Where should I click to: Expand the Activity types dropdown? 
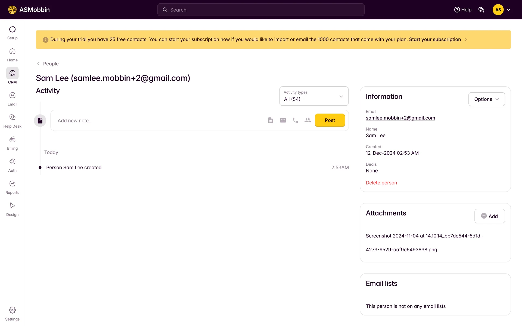314,96
